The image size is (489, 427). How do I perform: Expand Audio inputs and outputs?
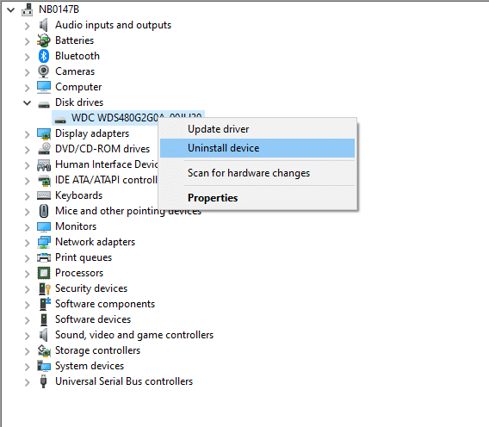pos(28,26)
